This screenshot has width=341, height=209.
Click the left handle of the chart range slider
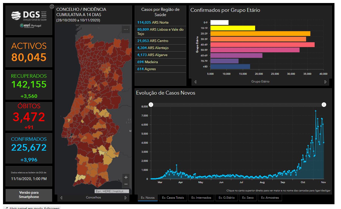pyautogui.click(x=151, y=104)
